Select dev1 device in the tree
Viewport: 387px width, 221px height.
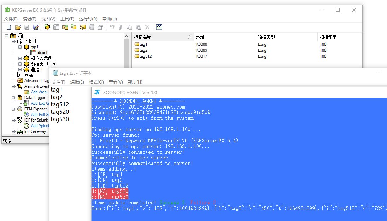click(42, 53)
